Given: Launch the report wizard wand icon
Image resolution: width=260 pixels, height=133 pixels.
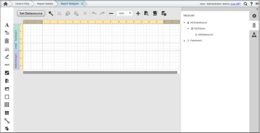Looking at the screenshot, I should (51, 13).
